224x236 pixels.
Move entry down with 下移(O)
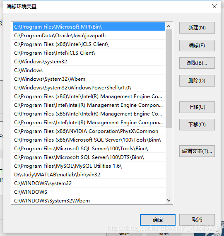197,125
